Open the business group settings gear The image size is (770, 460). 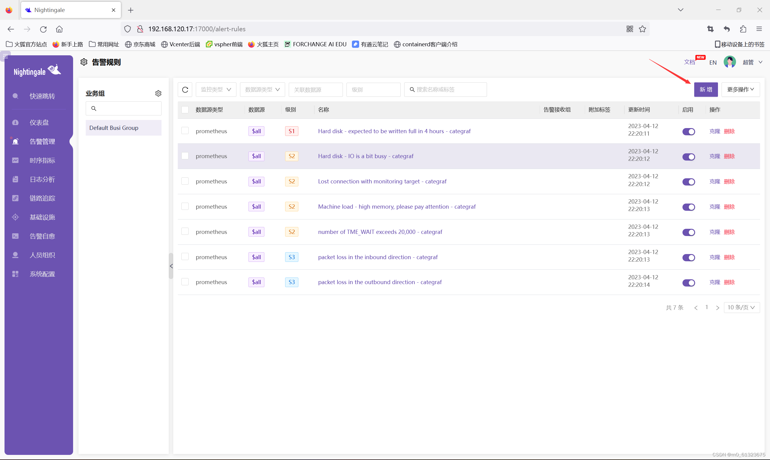(158, 93)
